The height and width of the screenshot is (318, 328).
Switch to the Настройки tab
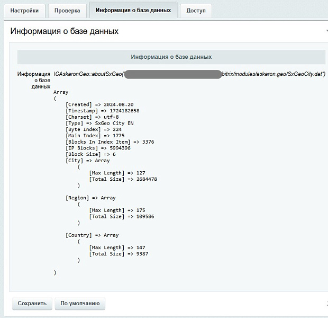24,11
